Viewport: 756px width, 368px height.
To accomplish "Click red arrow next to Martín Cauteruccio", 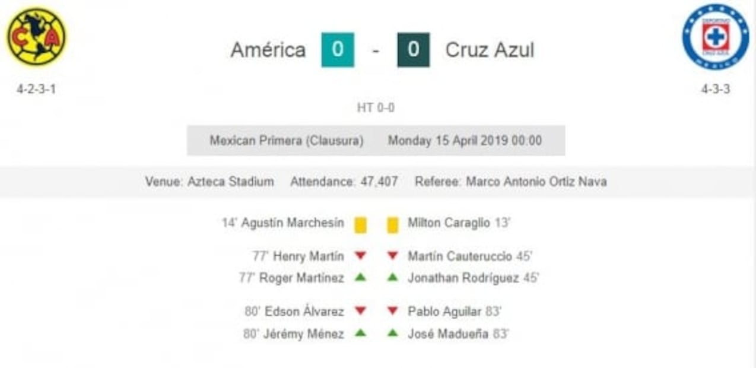I will (x=392, y=256).
